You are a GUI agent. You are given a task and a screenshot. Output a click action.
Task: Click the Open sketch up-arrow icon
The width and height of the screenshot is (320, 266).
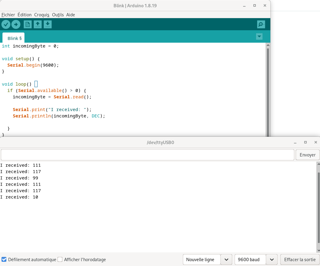click(38, 24)
